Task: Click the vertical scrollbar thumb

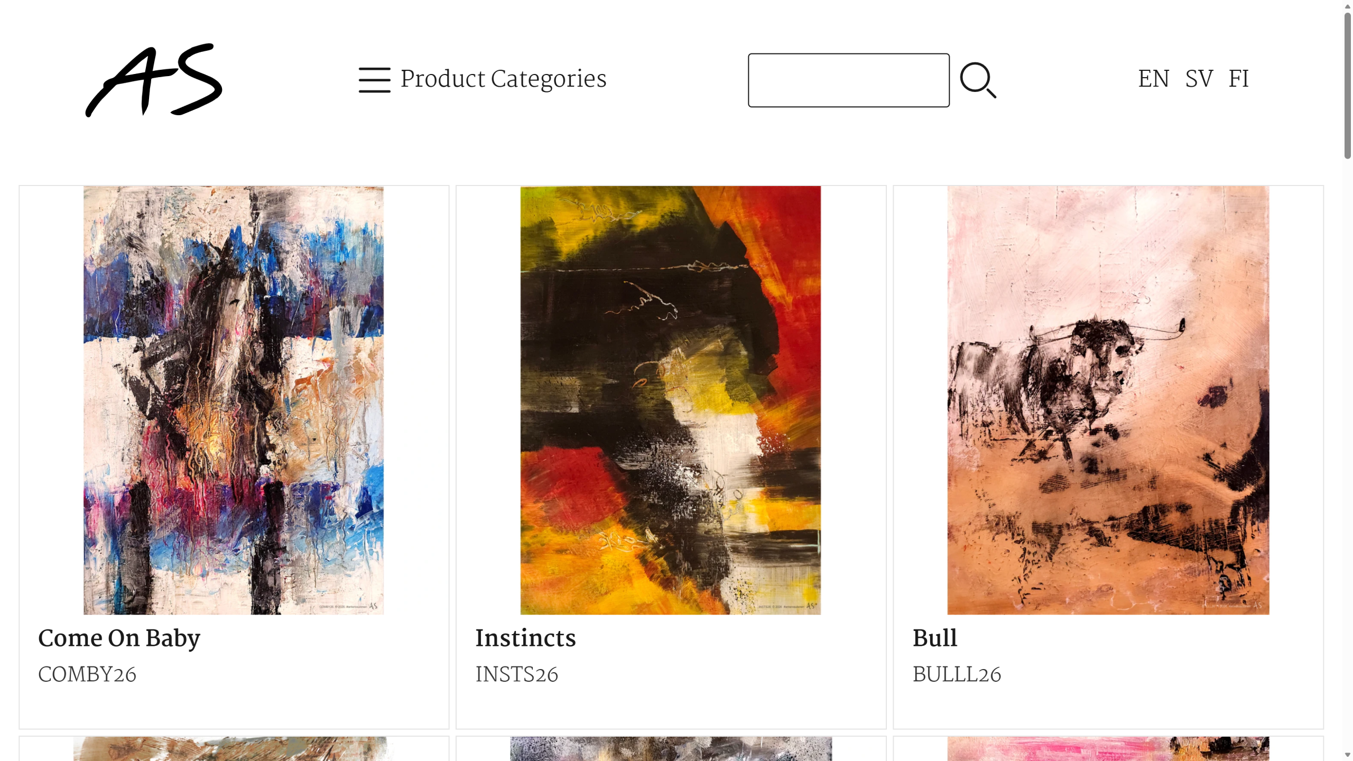Action: tap(1347, 86)
